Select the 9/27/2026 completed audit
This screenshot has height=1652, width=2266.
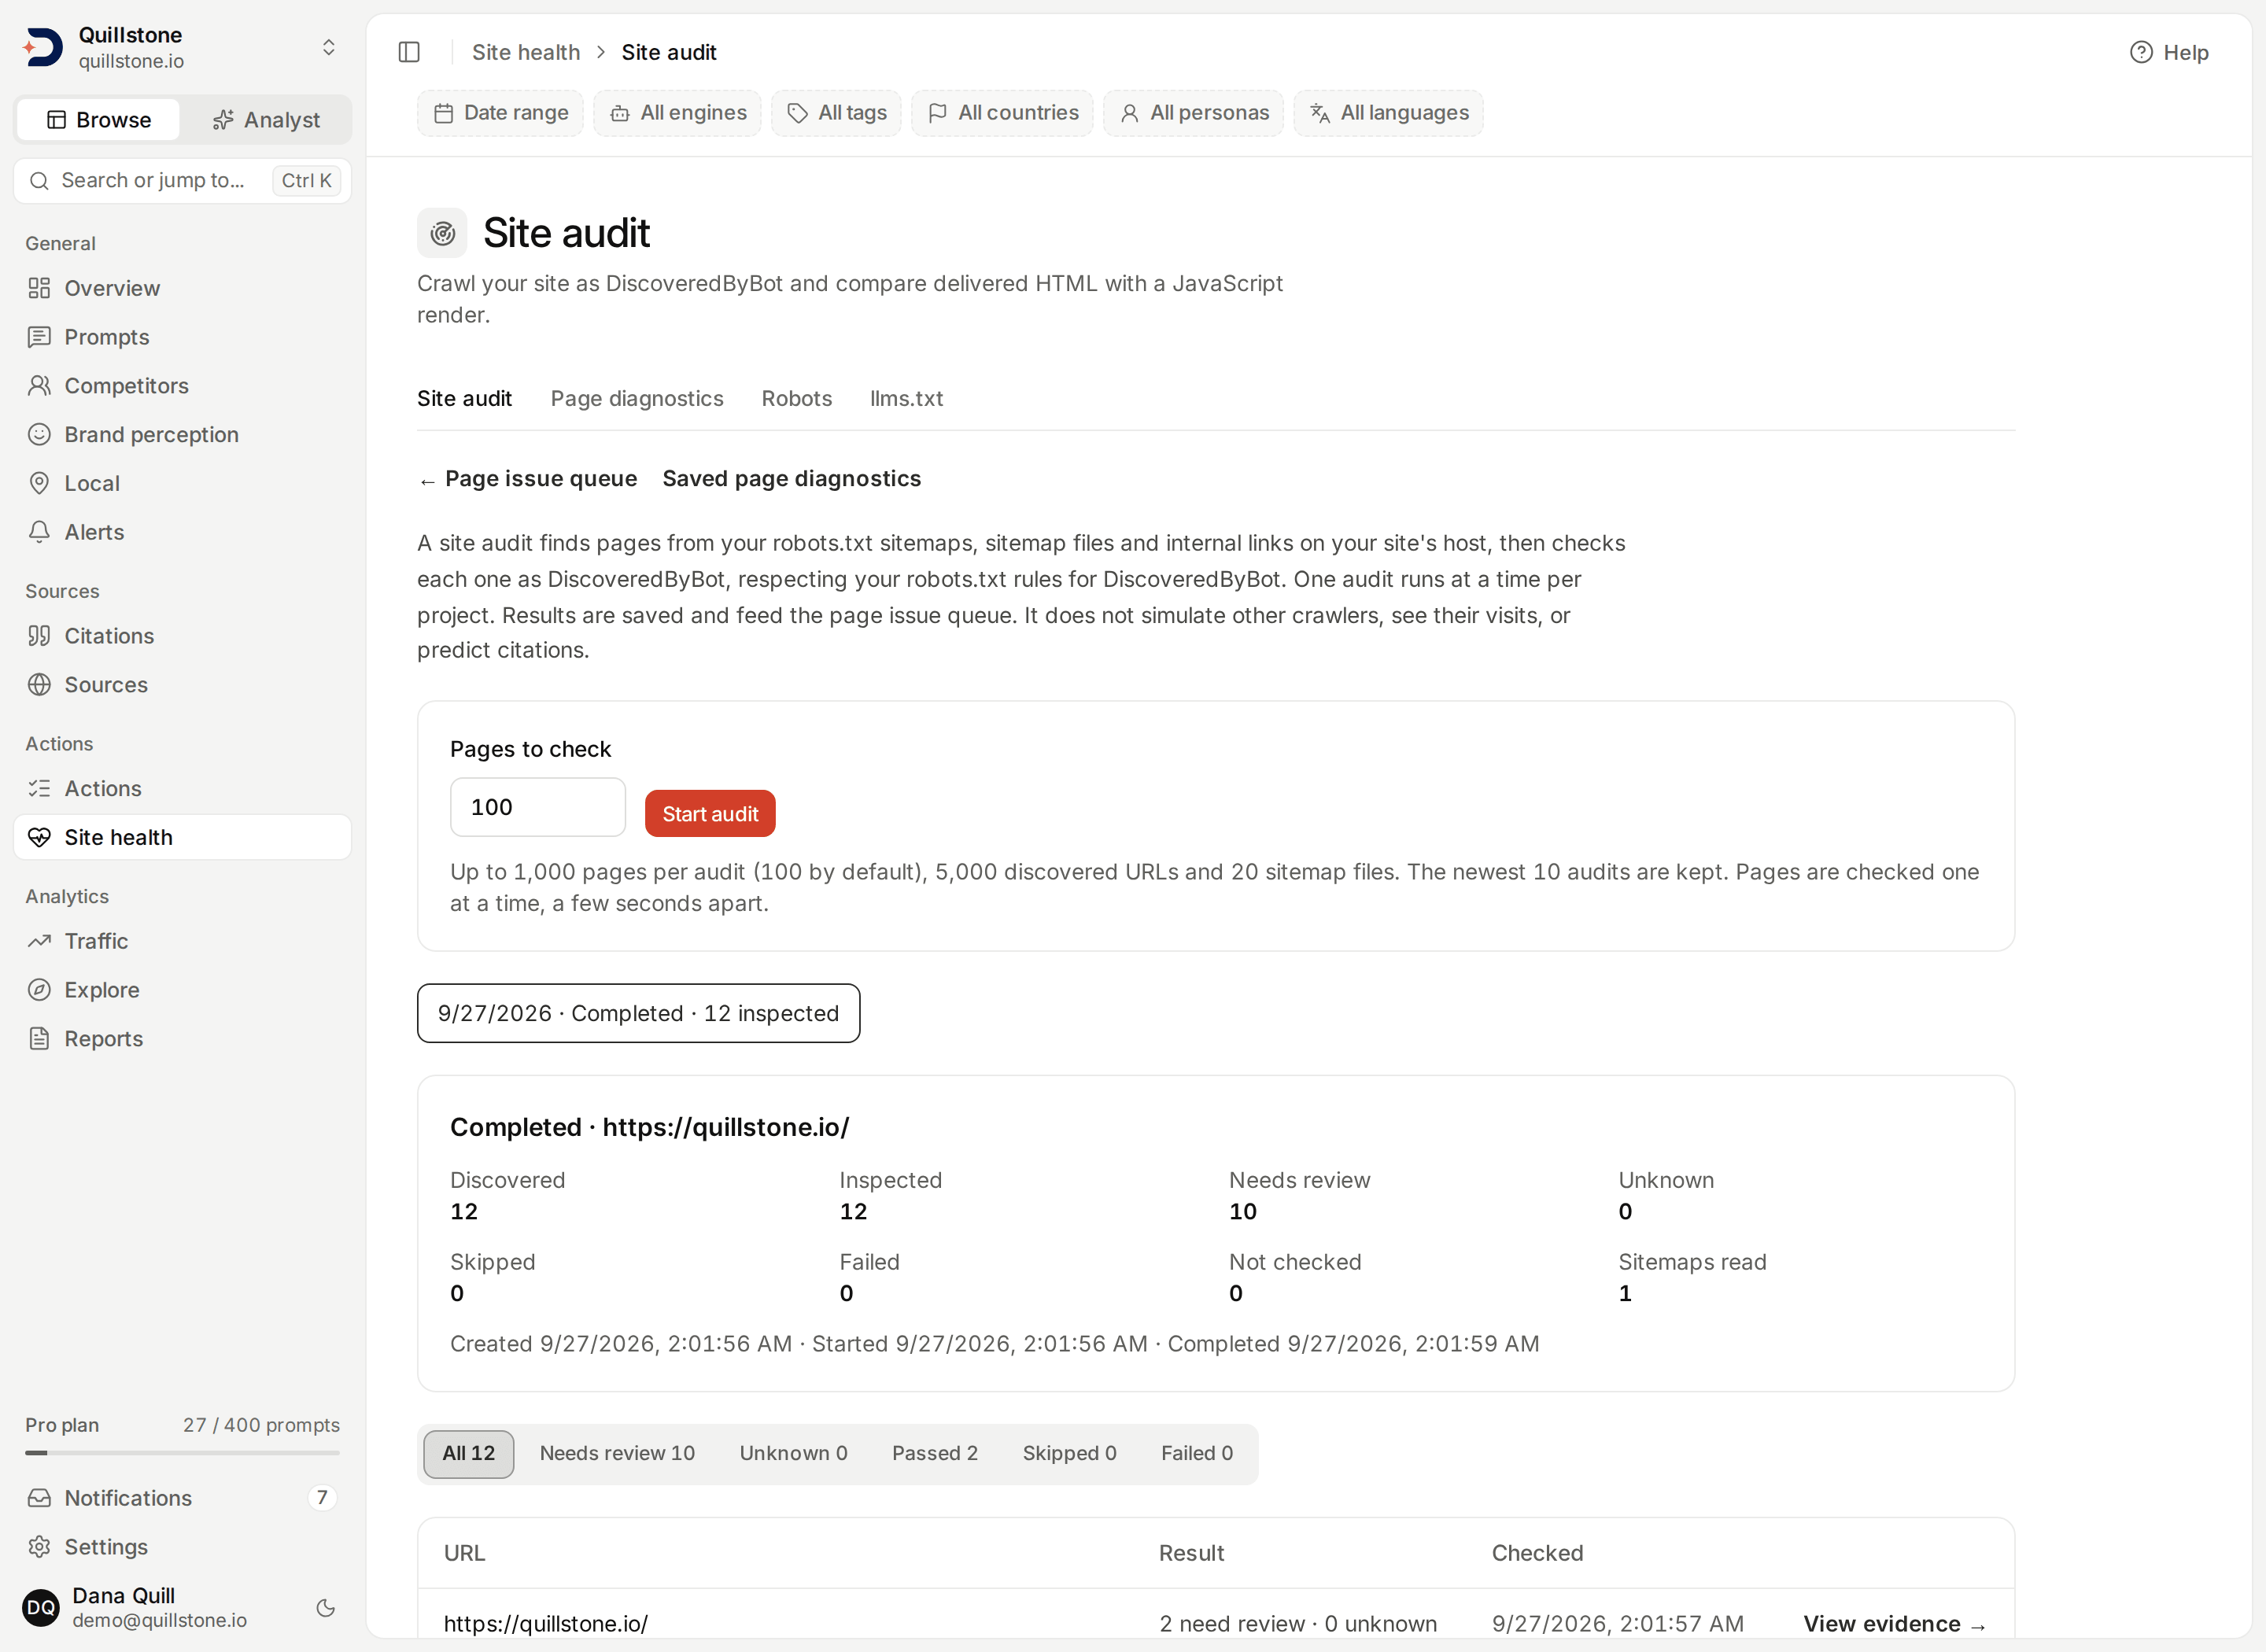pos(638,1013)
